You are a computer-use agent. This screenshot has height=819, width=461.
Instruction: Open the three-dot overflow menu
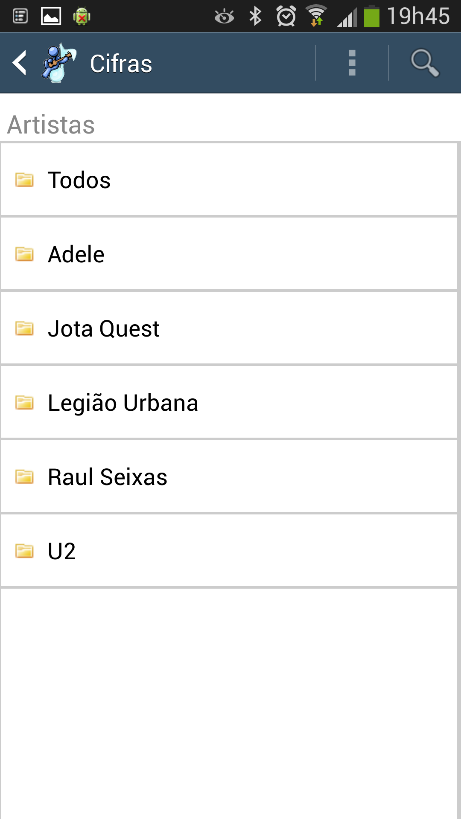(352, 63)
